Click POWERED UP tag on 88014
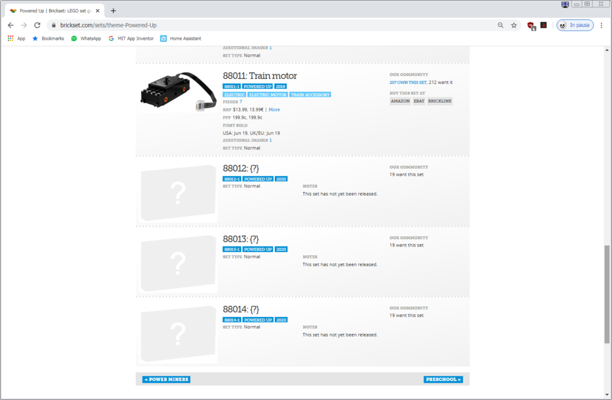The height and width of the screenshot is (400, 612). pos(258,320)
